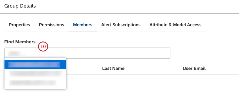The height and width of the screenshot is (108, 239).
Task: Click the suggestion dropdown panel's blank bottom margin
Action: coord(35,88)
